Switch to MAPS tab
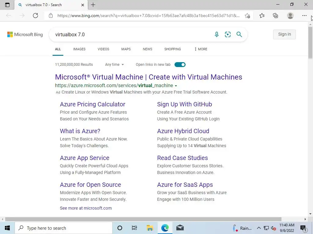 tap(126, 49)
